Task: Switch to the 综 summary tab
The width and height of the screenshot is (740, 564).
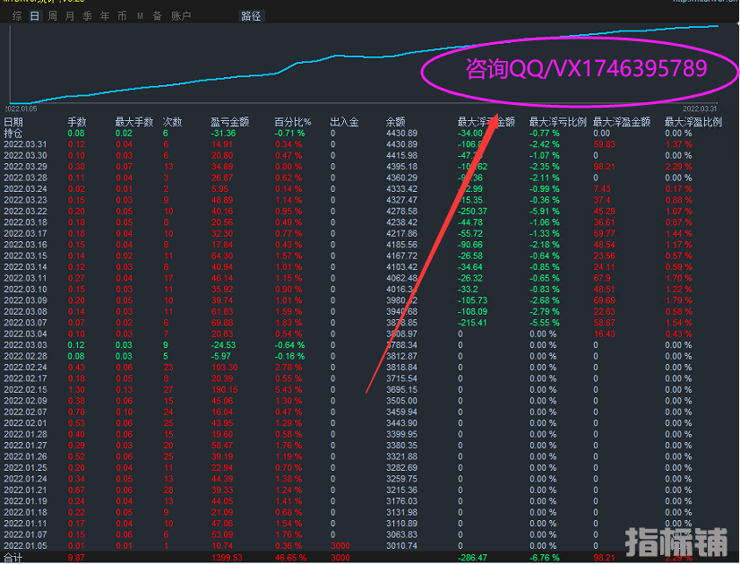Action: 17,16
